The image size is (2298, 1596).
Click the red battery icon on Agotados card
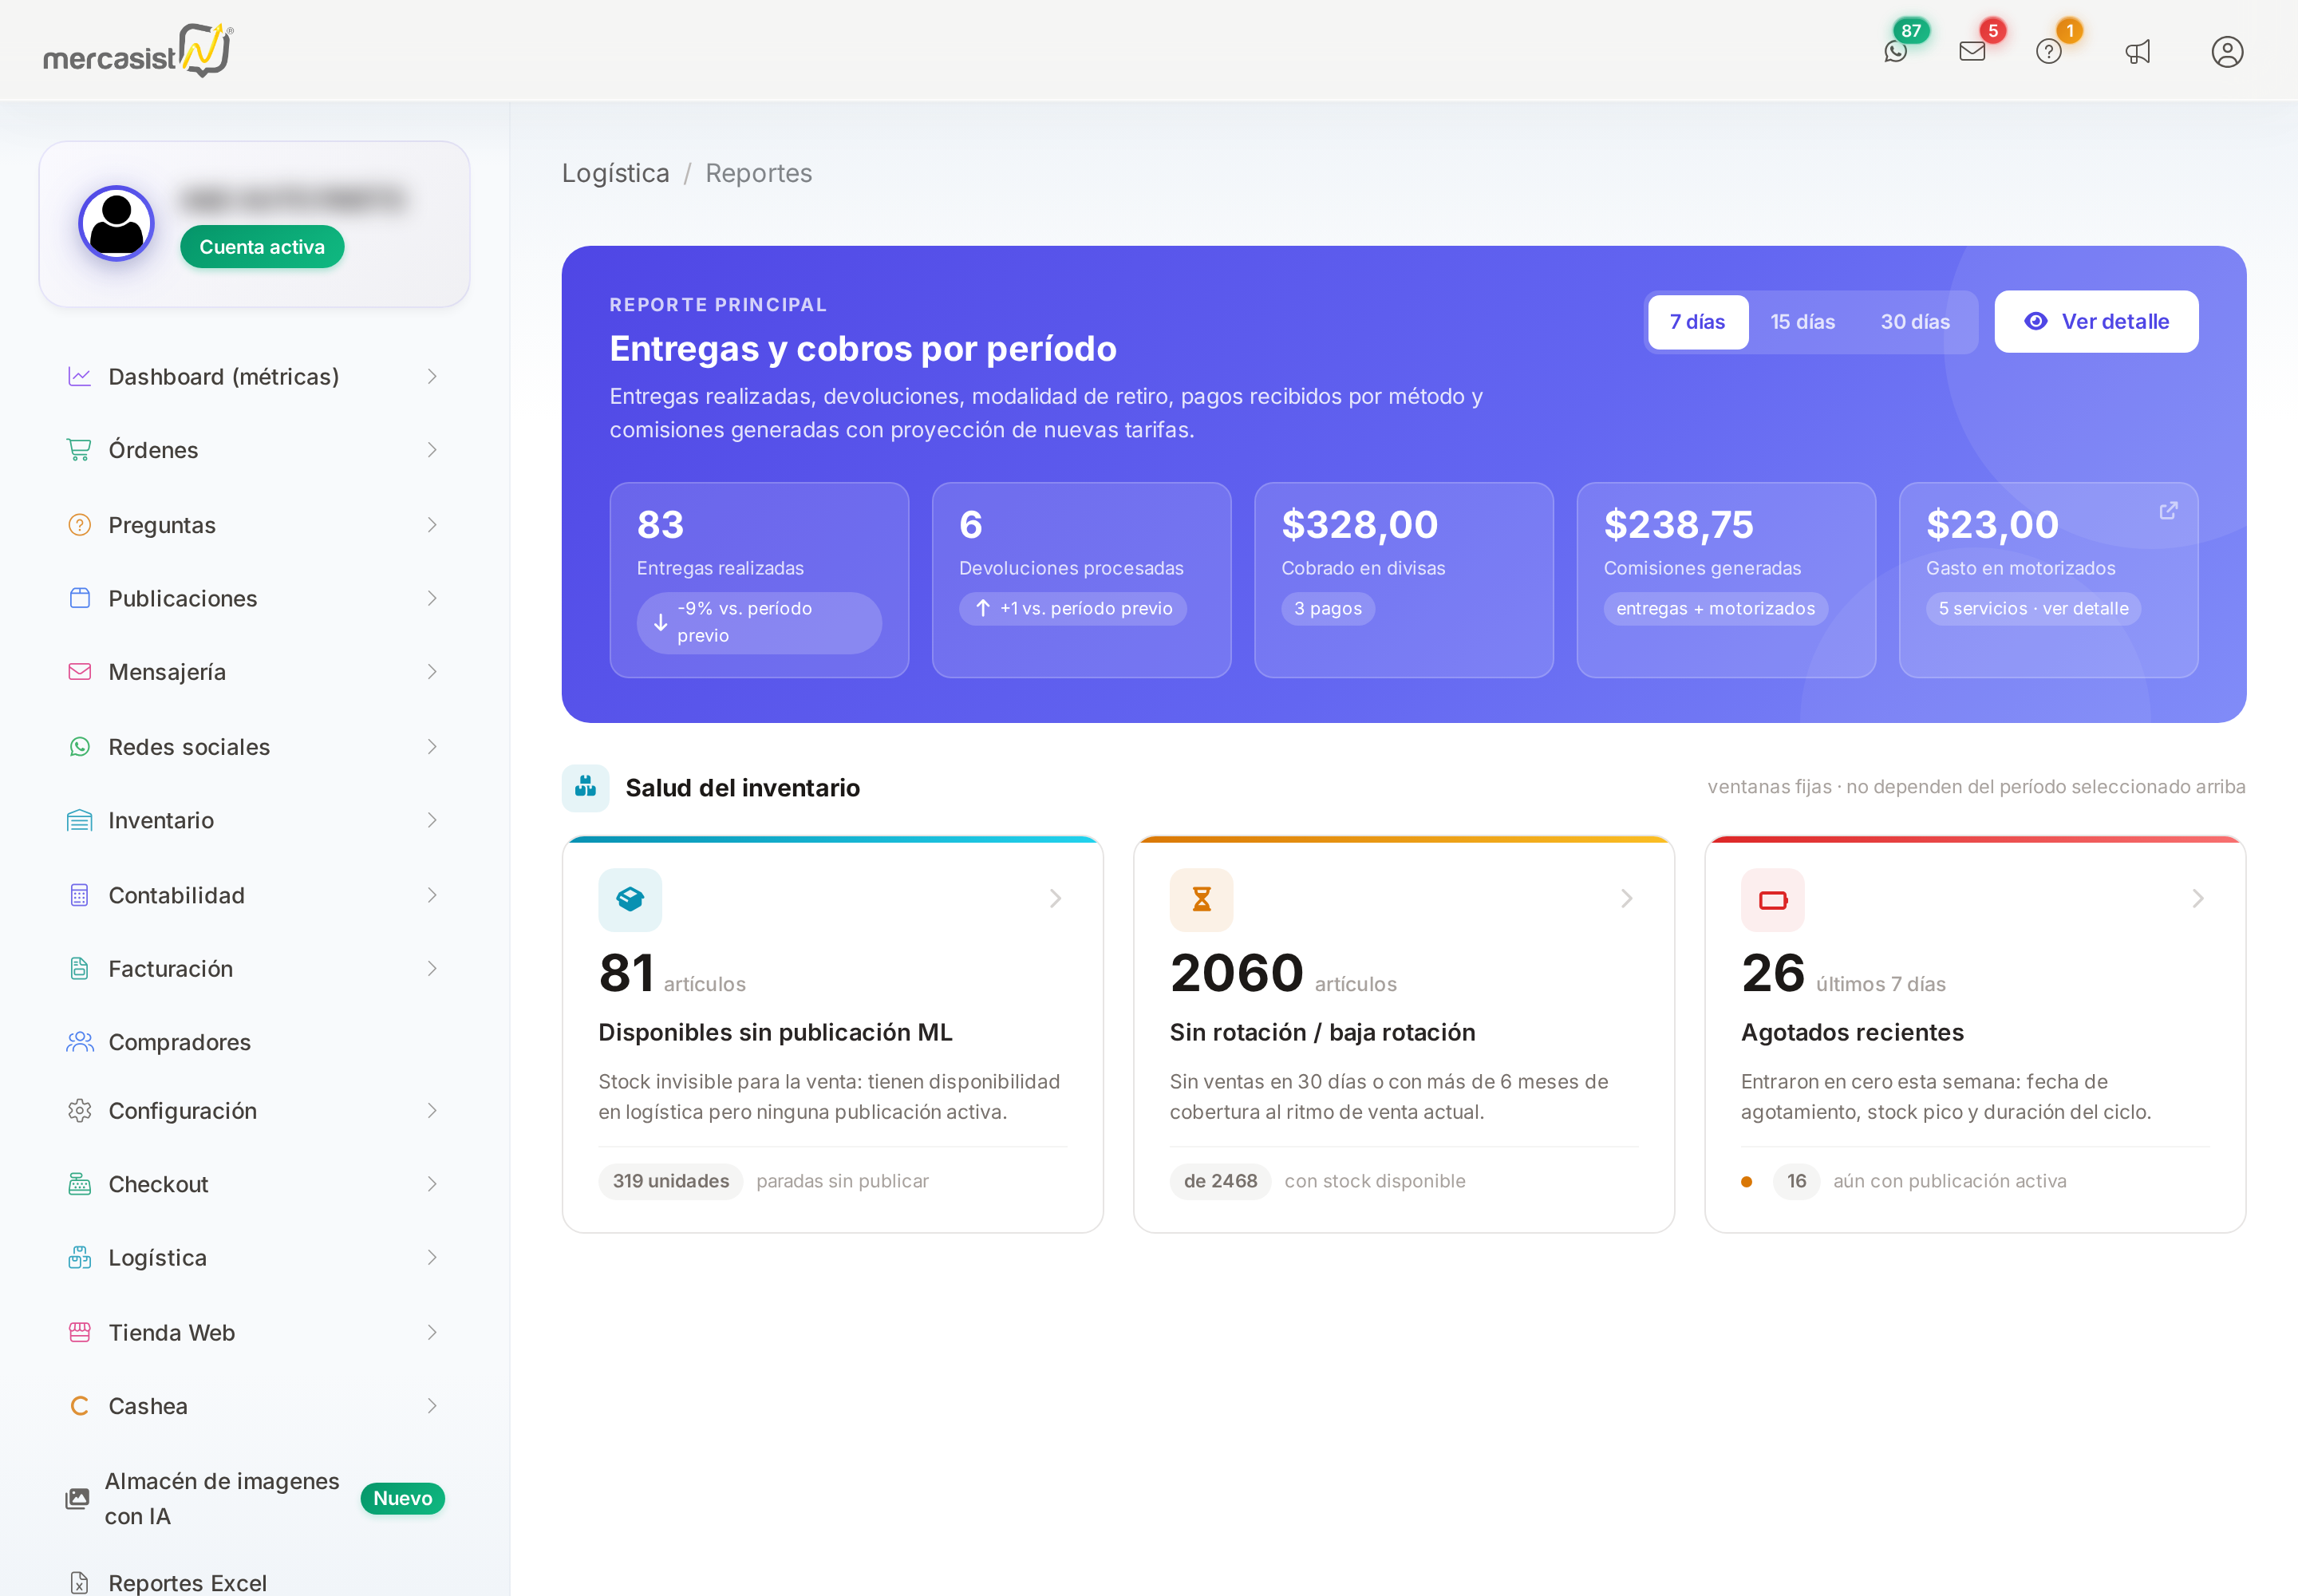1772,900
